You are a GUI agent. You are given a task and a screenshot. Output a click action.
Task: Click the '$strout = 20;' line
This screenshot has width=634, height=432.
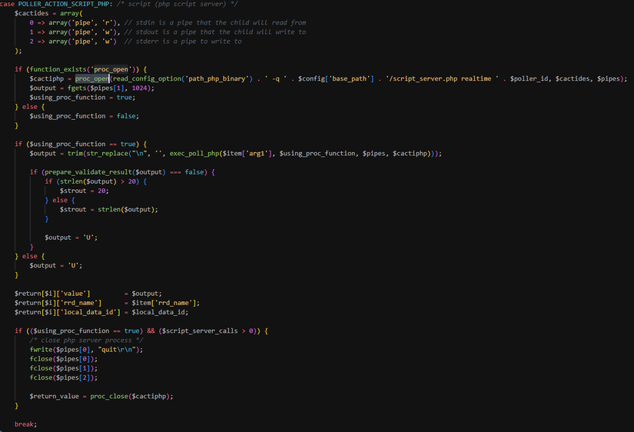click(85, 191)
